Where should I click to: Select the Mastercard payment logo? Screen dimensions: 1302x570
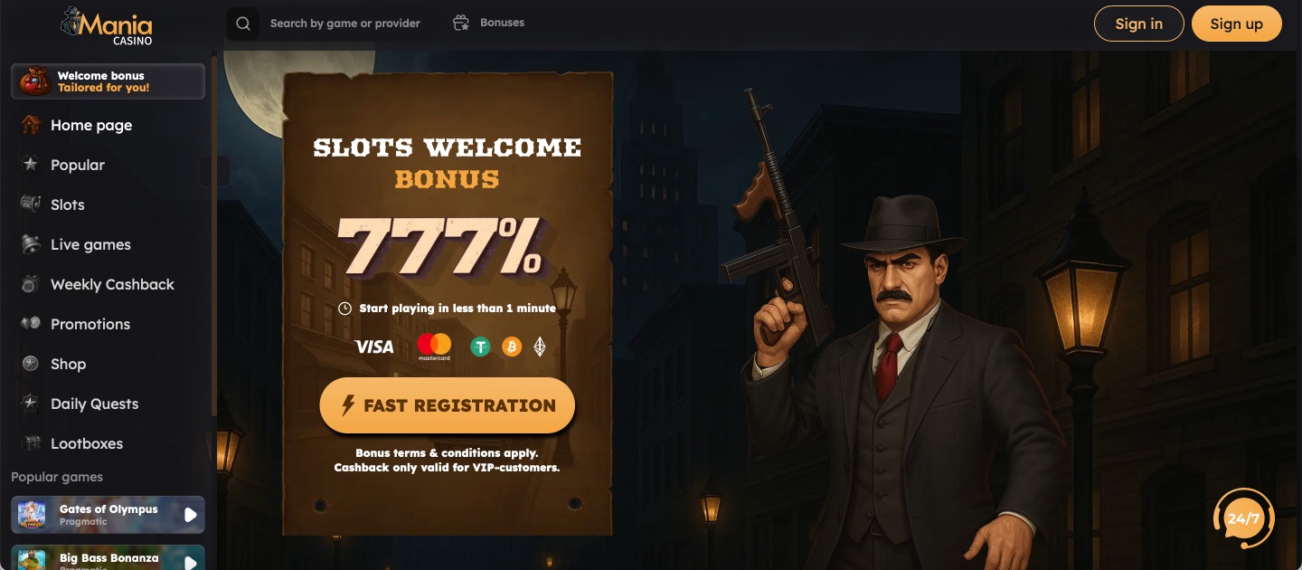[434, 347]
